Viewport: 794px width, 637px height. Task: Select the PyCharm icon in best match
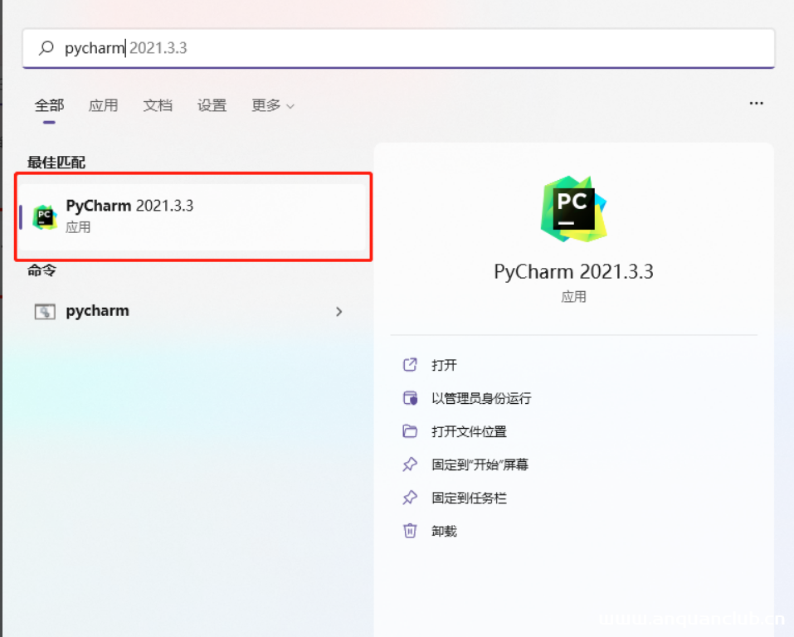pyautogui.click(x=45, y=216)
